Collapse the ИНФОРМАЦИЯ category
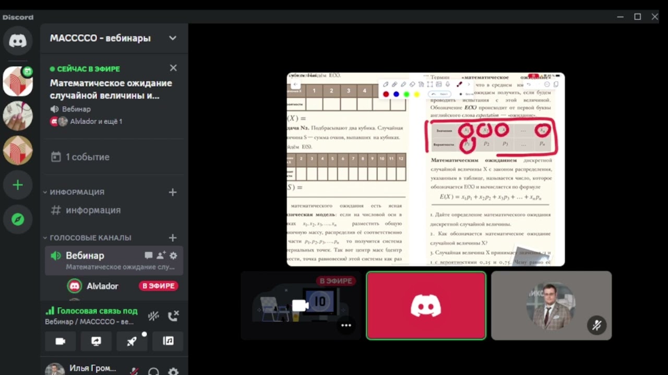Screen dimensions: 668x375 (x=77, y=192)
